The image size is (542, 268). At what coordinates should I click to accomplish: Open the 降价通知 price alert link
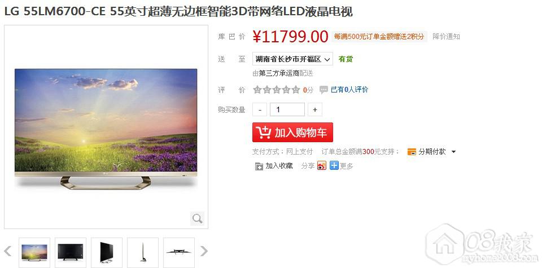tap(446, 37)
